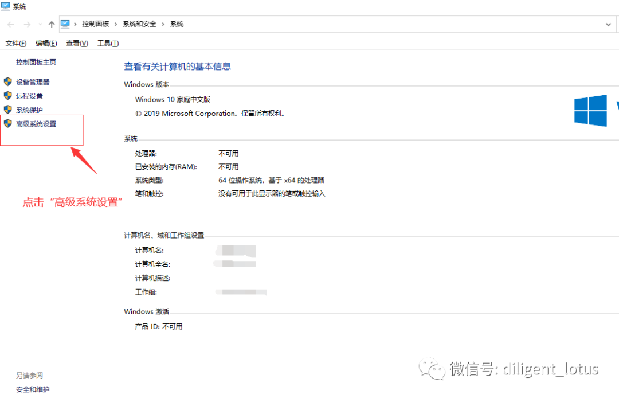Click the text 产品 ID: 不可用
The width and height of the screenshot is (619, 398).
coord(159,326)
